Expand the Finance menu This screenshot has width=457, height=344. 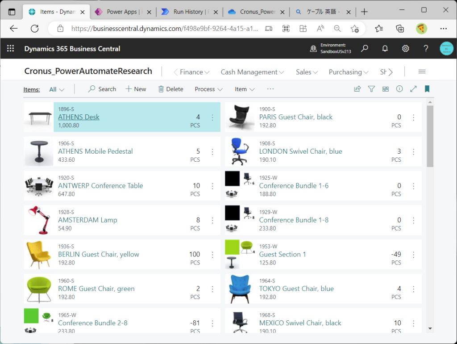(x=195, y=72)
